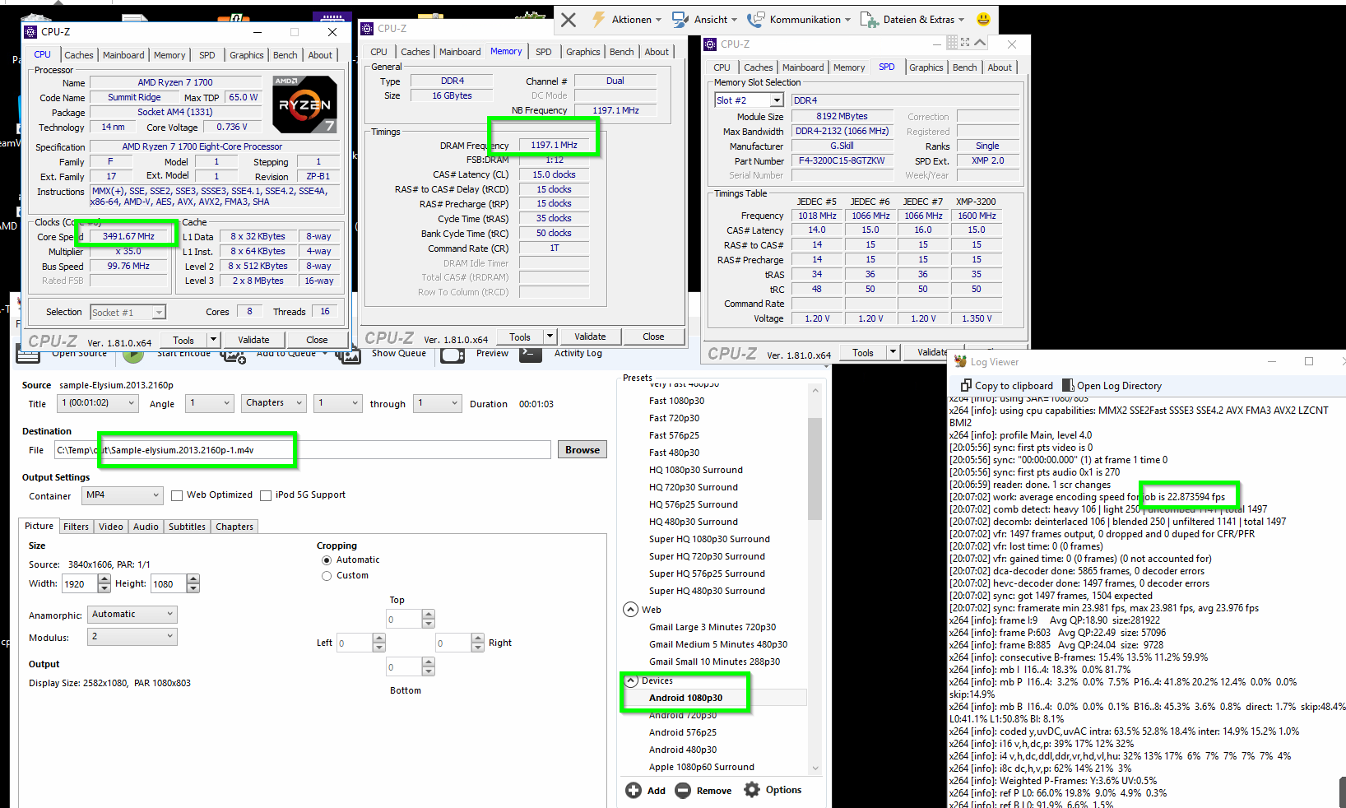Click the Add to Queue toolbar icon
The width and height of the screenshot is (1346, 808).
(234, 355)
